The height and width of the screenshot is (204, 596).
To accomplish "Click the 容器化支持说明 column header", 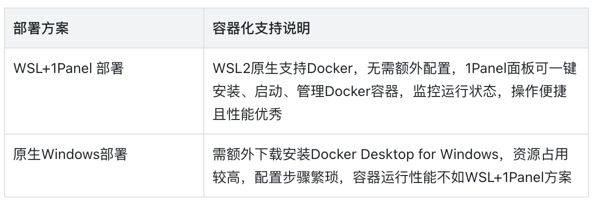I will coord(261,28).
